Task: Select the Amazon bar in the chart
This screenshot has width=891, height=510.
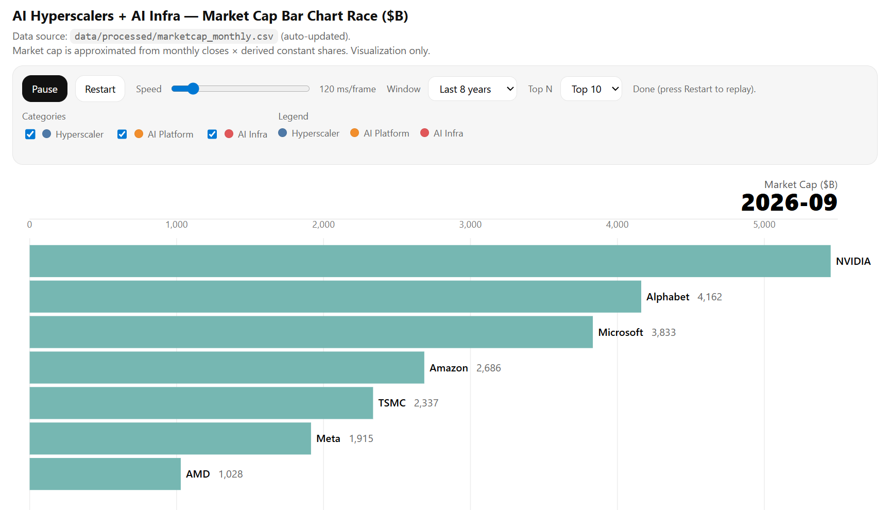Action: 227,368
